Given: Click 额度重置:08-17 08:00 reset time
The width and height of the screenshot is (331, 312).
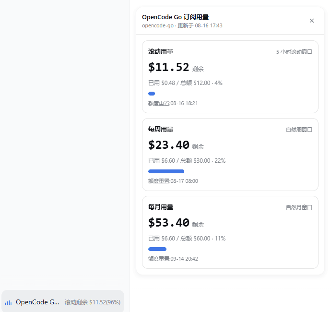Looking at the screenshot, I should coord(173,181).
